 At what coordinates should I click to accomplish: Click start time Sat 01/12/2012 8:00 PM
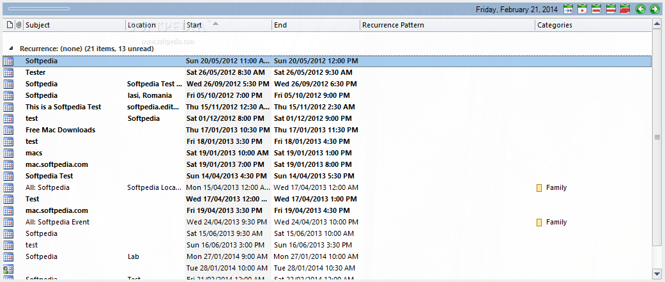tap(225, 118)
